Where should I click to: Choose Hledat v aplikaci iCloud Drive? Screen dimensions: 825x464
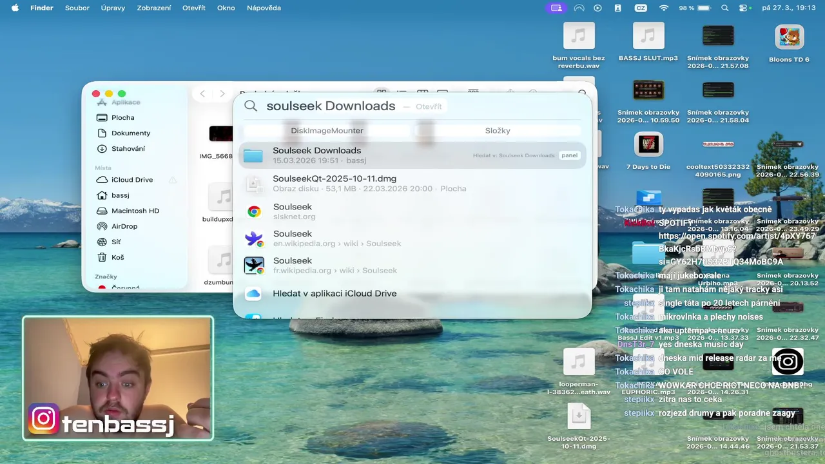click(x=412, y=293)
